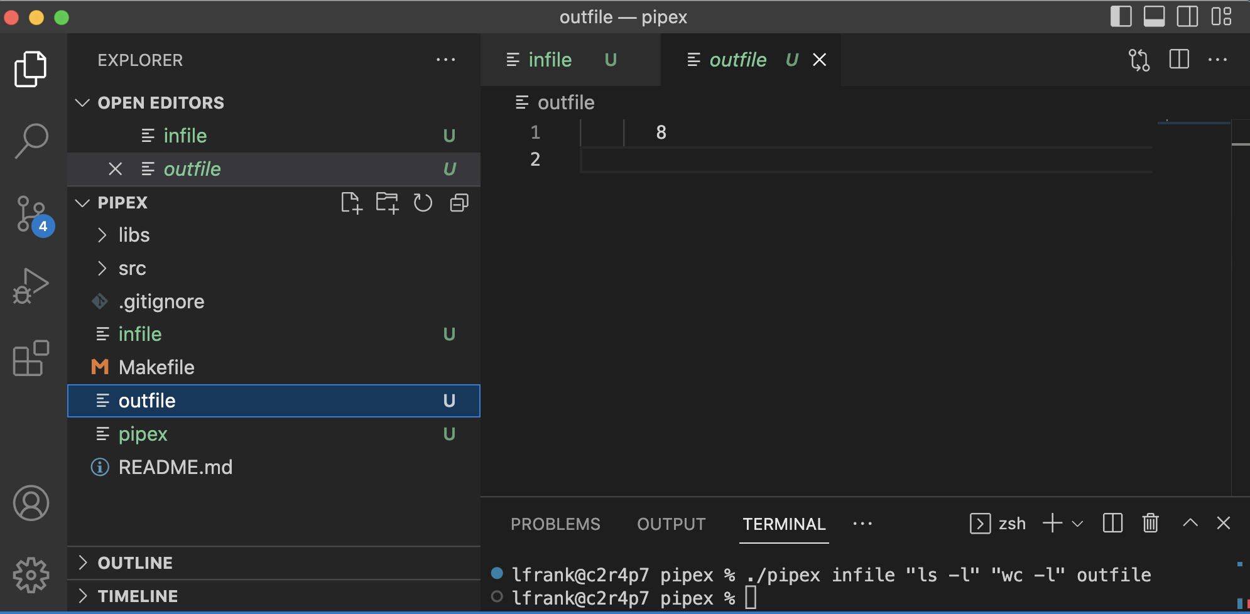
Task: Focus the terminal prompt cursor
Action: [x=751, y=597]
